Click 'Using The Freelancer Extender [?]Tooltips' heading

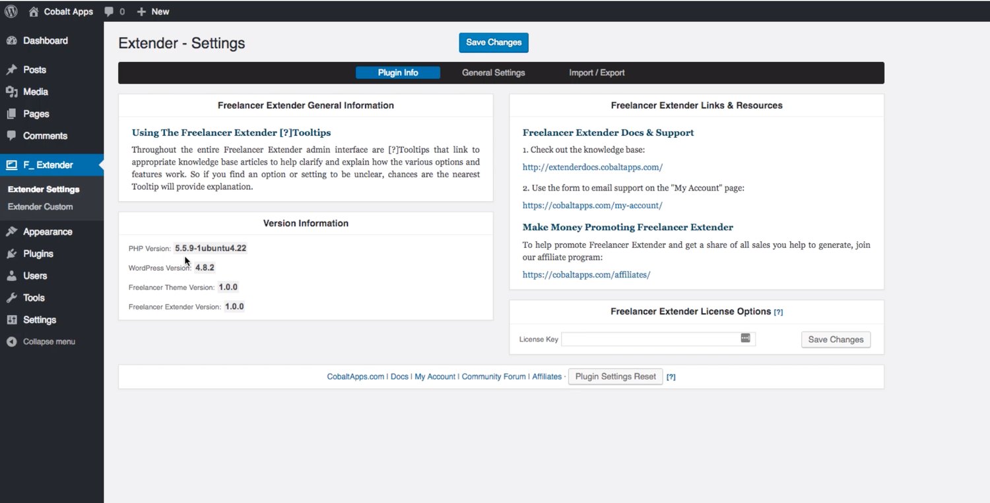[231, 133]
